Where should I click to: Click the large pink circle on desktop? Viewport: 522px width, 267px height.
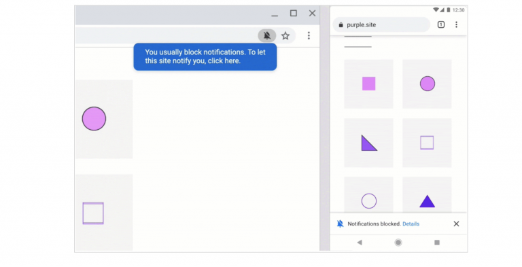click(x=94, y=118)
